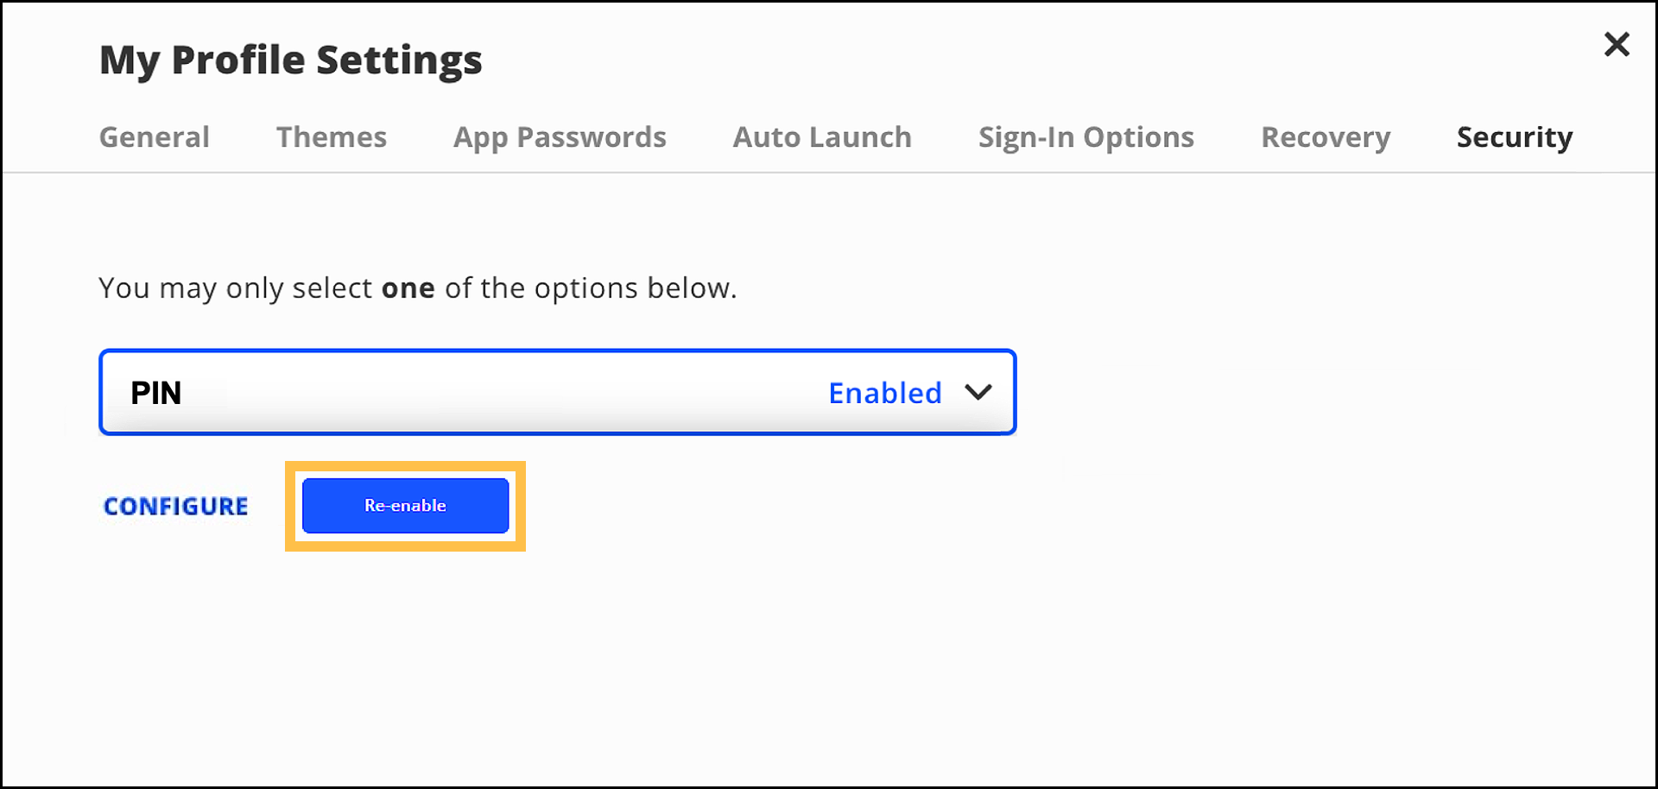1658x789 pixels.
Task: Click the highlighted Re-enable control
Action: [x=405, y=505]
